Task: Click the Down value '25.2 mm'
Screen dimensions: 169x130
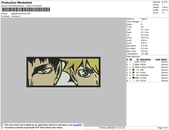Action: coord(145,38)
